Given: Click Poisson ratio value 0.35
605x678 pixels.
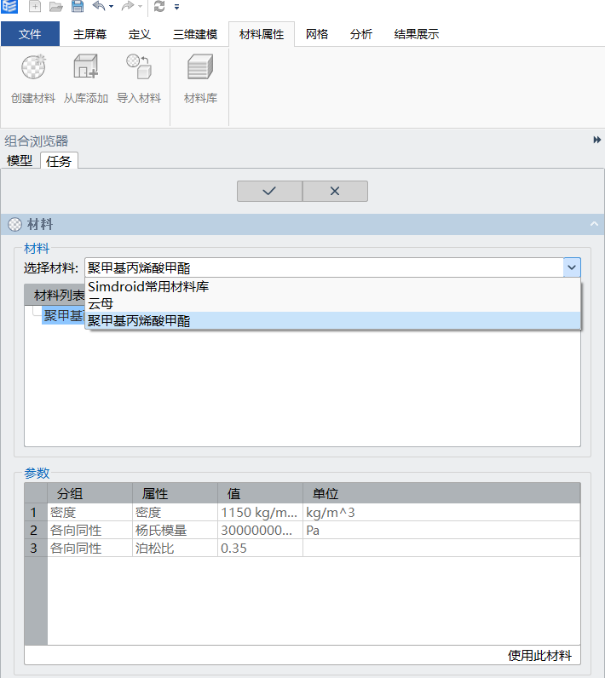Looking at the screenshot, I should click(x=260, y=548).
